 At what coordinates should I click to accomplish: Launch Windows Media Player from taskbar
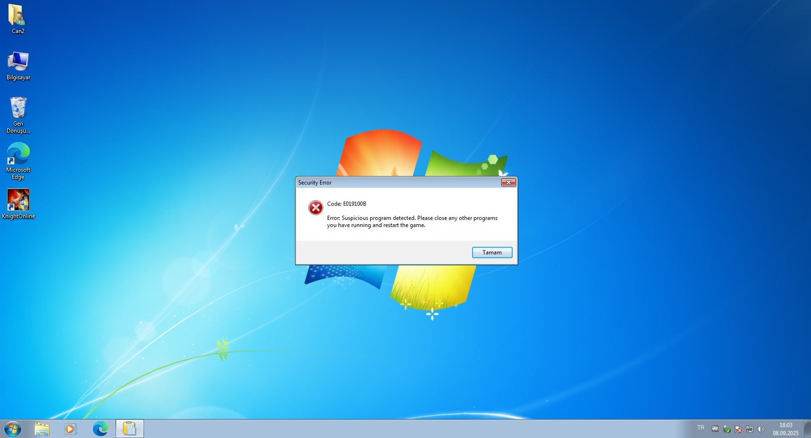[70, 429]
